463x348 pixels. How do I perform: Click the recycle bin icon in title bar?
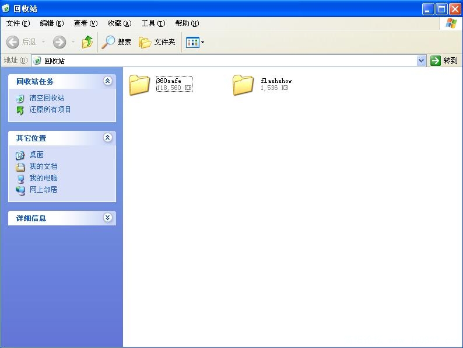tap(6, 8)
